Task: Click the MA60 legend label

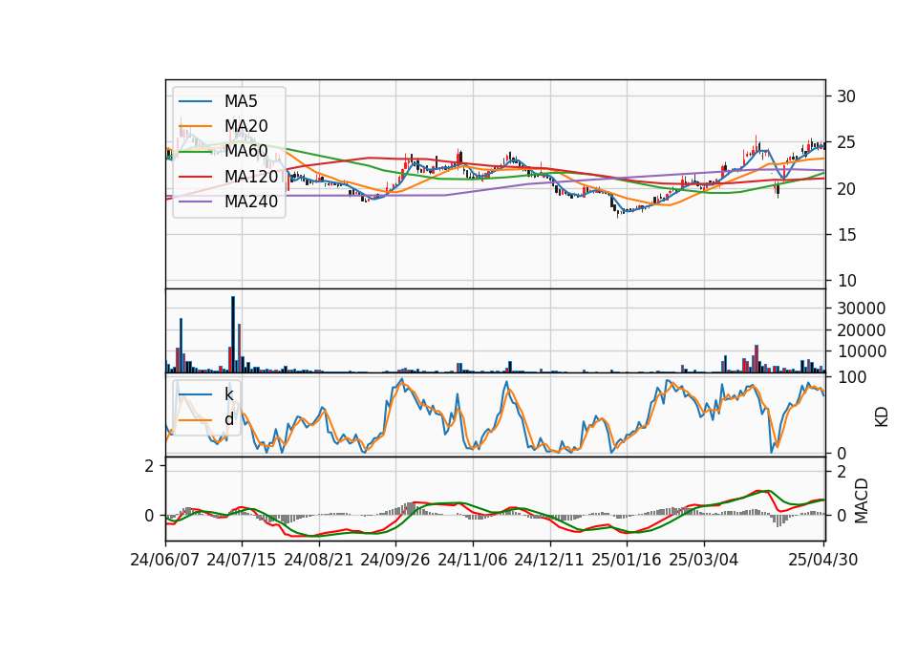Action: coord(245,151)
